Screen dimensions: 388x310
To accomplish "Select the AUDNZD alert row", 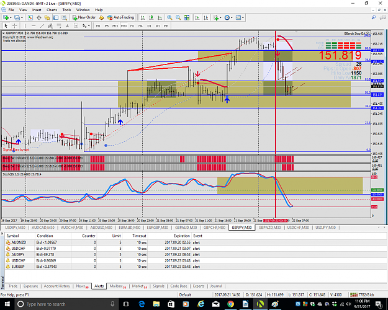I will [x=196, y=242].
